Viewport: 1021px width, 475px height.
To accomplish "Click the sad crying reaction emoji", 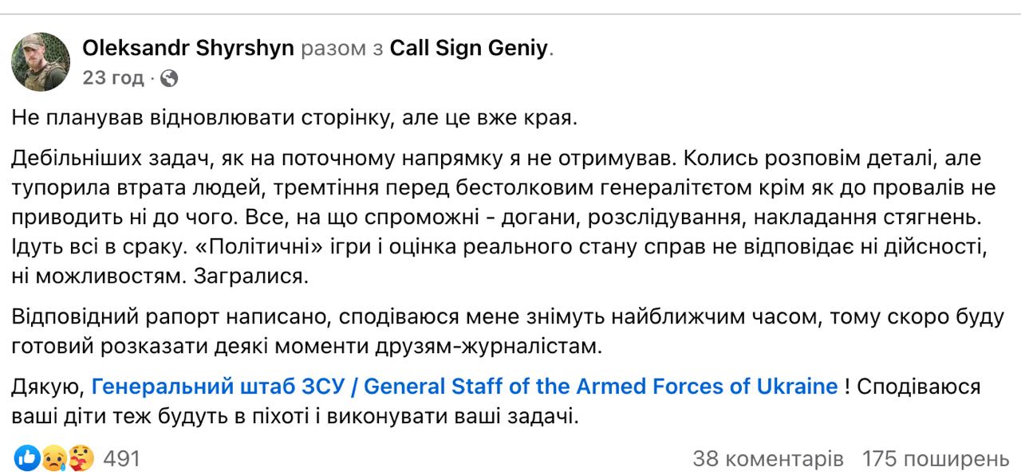I will pos(53,457).
